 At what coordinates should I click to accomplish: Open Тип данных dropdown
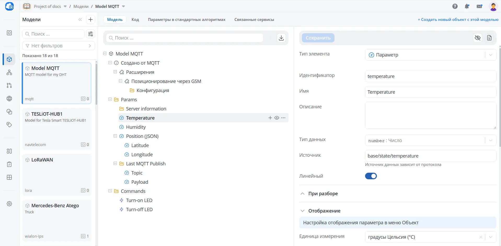pyautogui.click(x=430, y=141)
